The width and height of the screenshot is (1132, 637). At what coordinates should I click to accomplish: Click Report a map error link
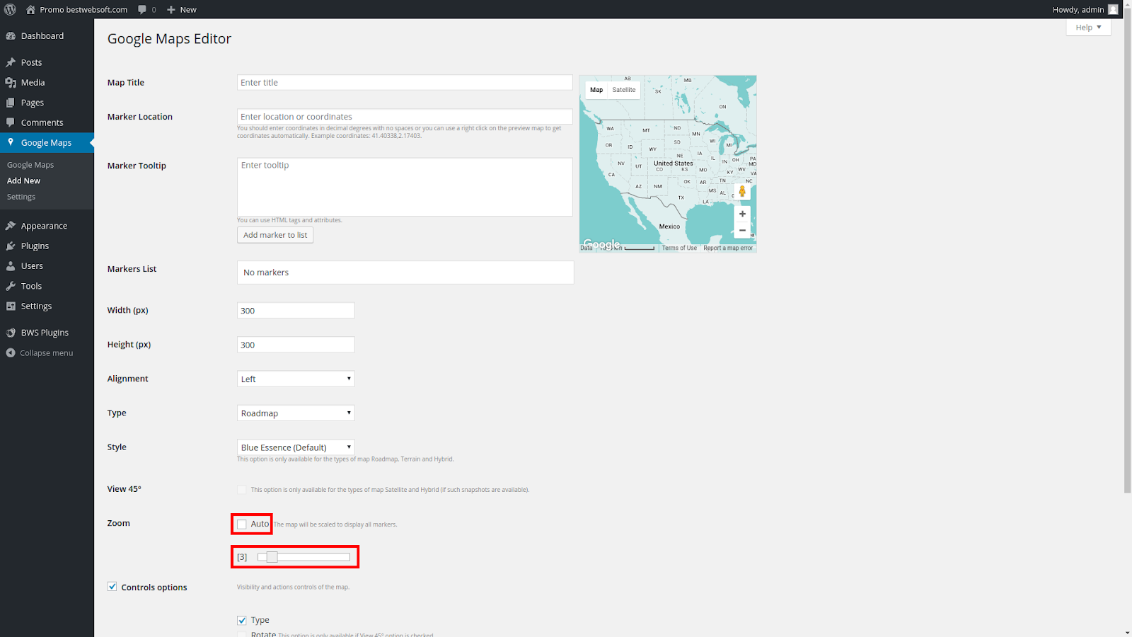728,248
